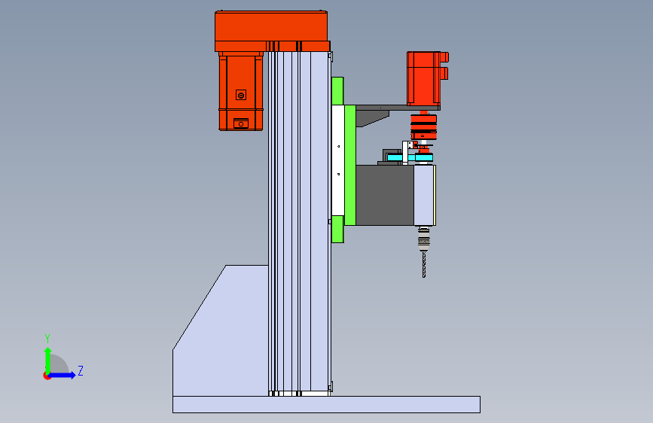Image resolution: width=653 pixels, height=423 pixels.
Task: Select the white slide plate on the column
Action: 338,160
